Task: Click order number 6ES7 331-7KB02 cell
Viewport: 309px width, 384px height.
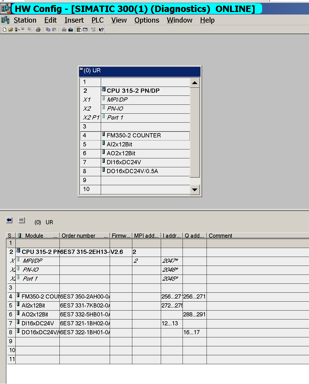Action: pyautogui.click(x=85, y=306)
